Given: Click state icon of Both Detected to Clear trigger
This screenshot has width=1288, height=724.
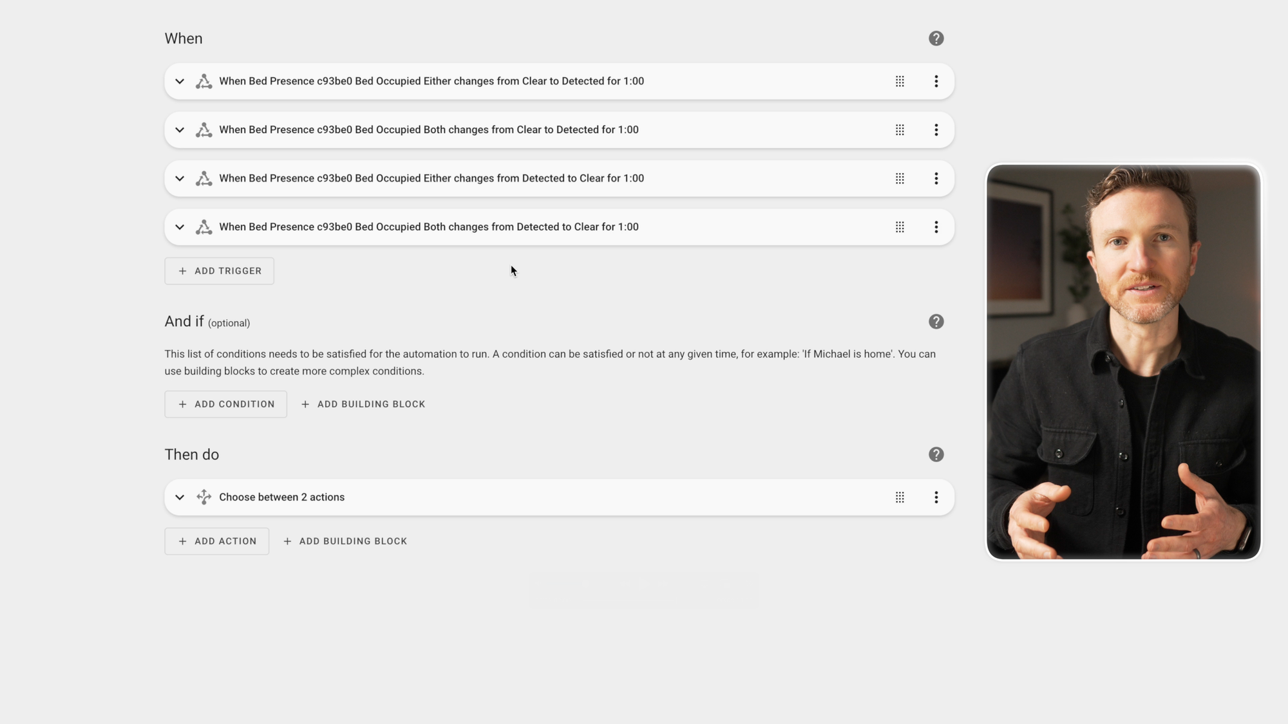Looking at the screenshot, I should point(204,227).
